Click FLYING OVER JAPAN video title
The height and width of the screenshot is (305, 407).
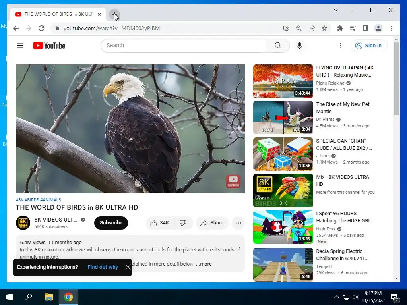tap(345, 71)
